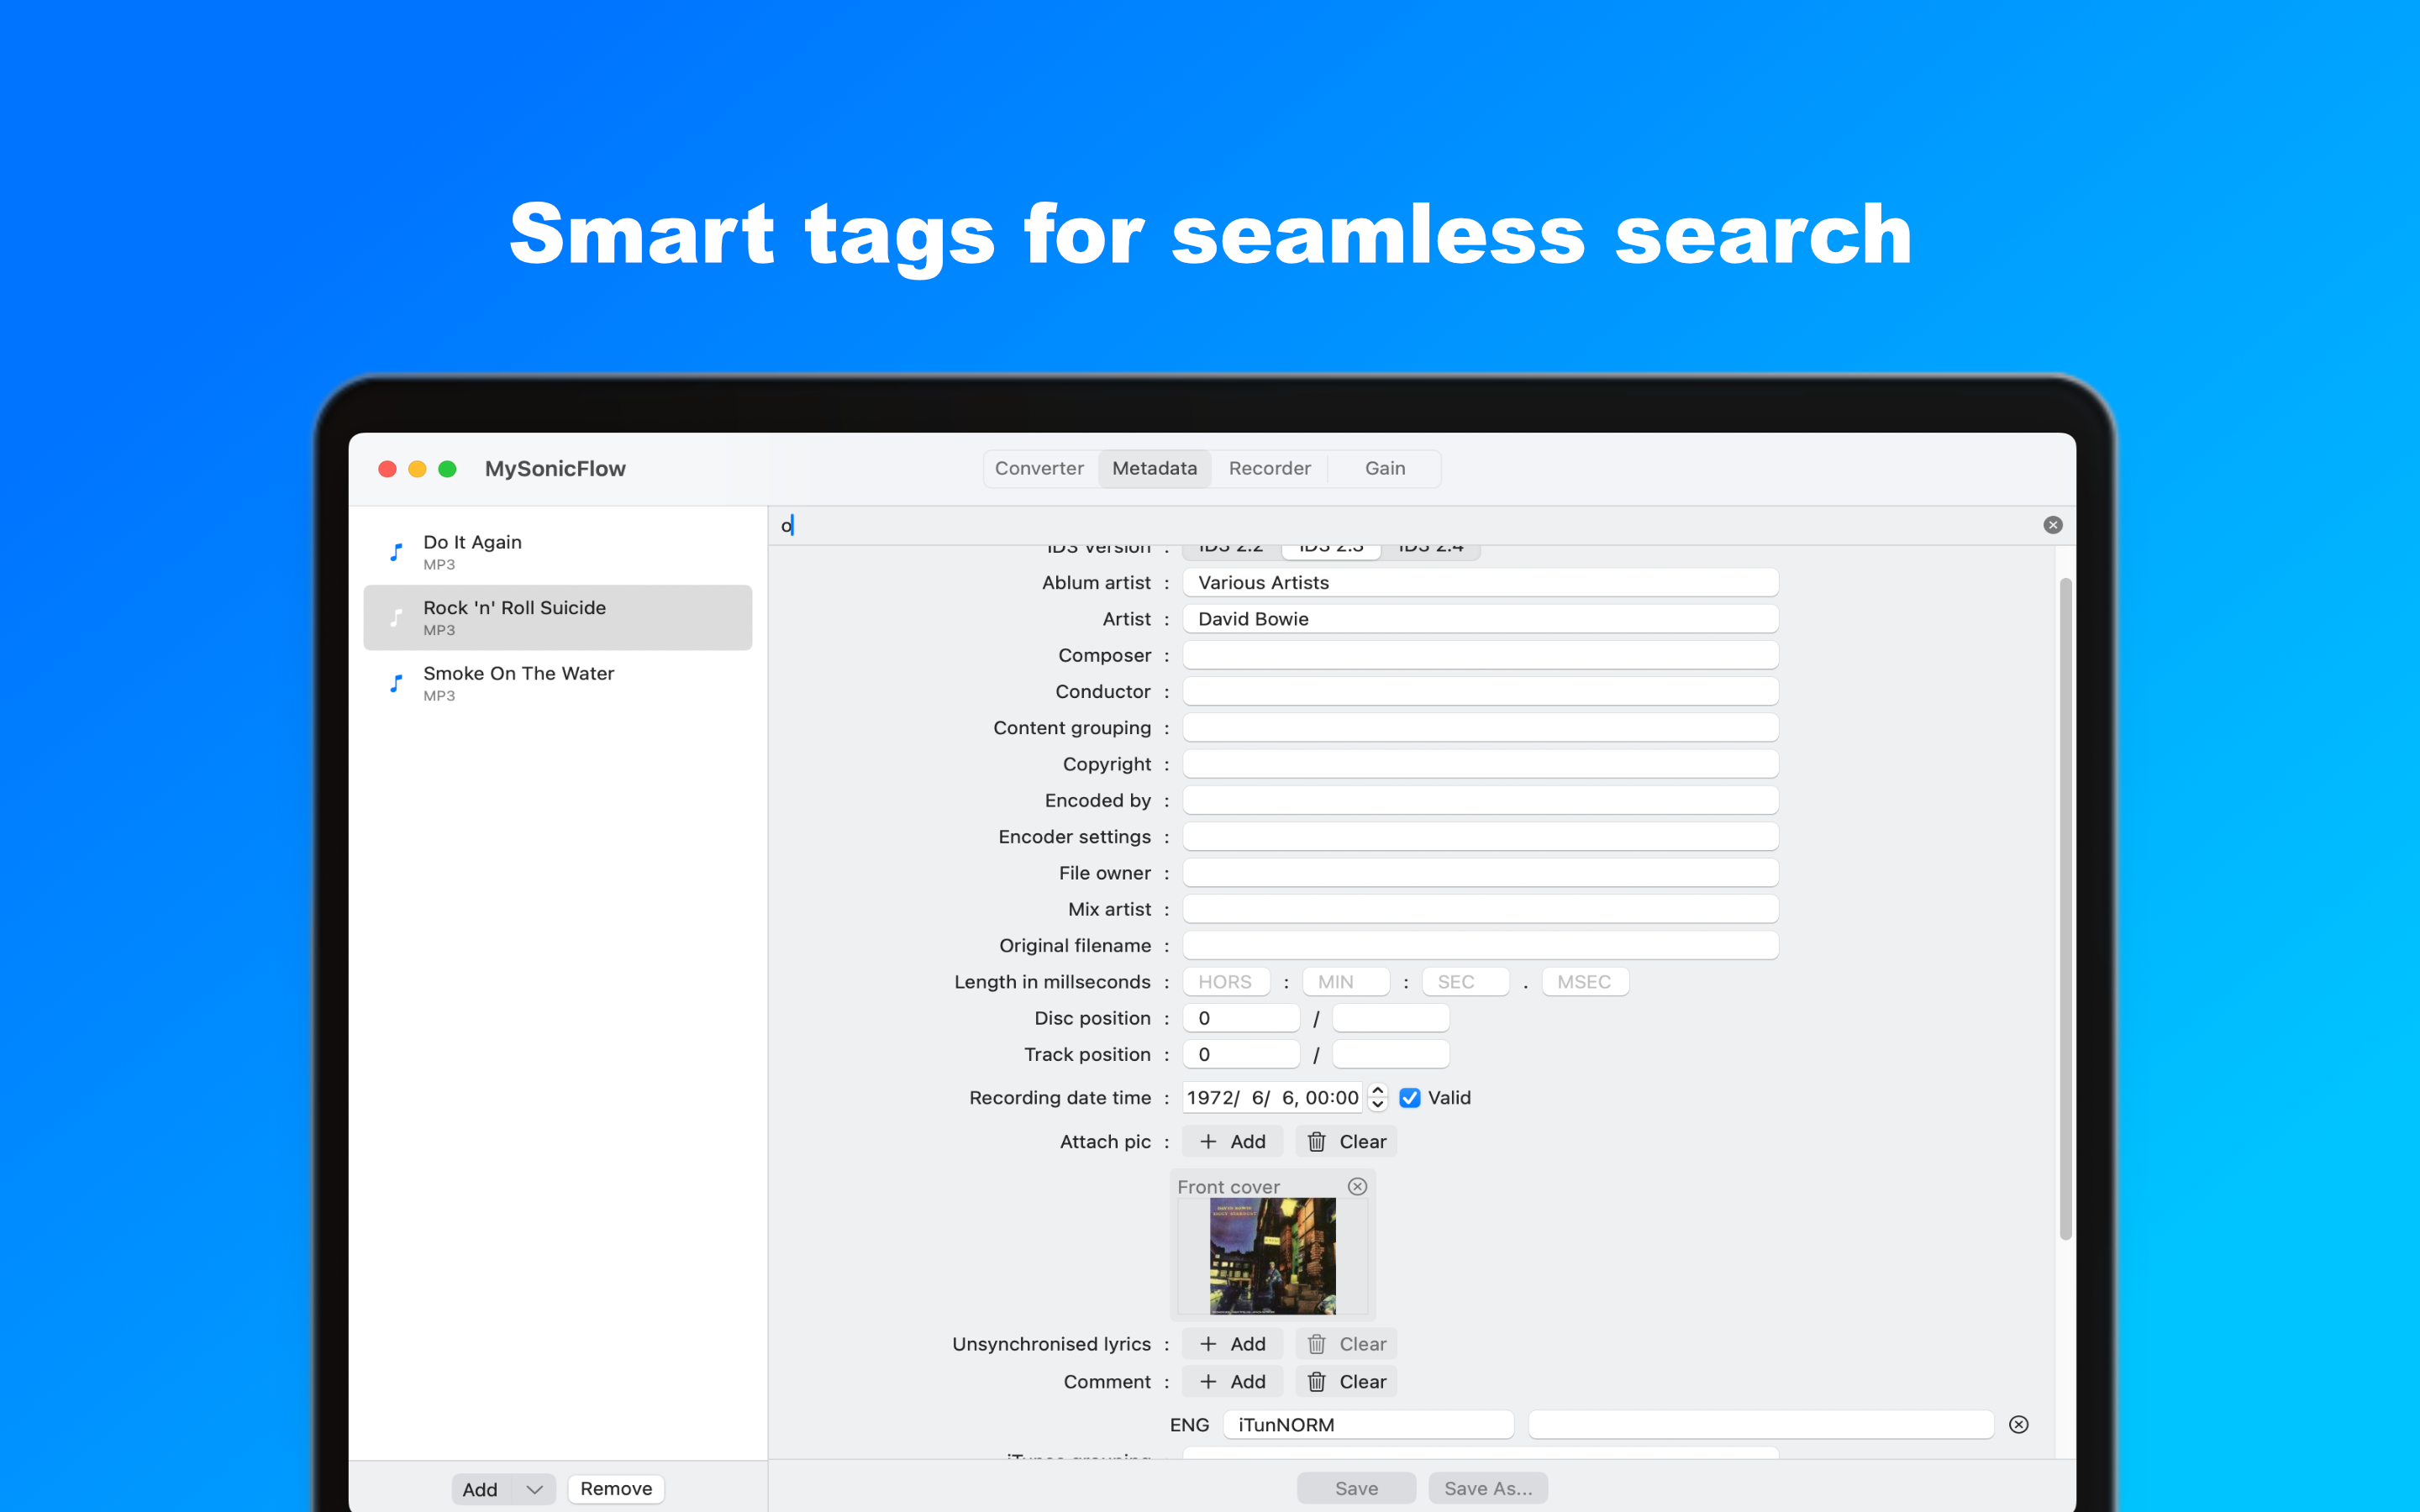Clear attached pictures in the Attach pic row
Image resolution: width=2420 pixels, height=1512 pixels.
(x=1346, y=1141)
